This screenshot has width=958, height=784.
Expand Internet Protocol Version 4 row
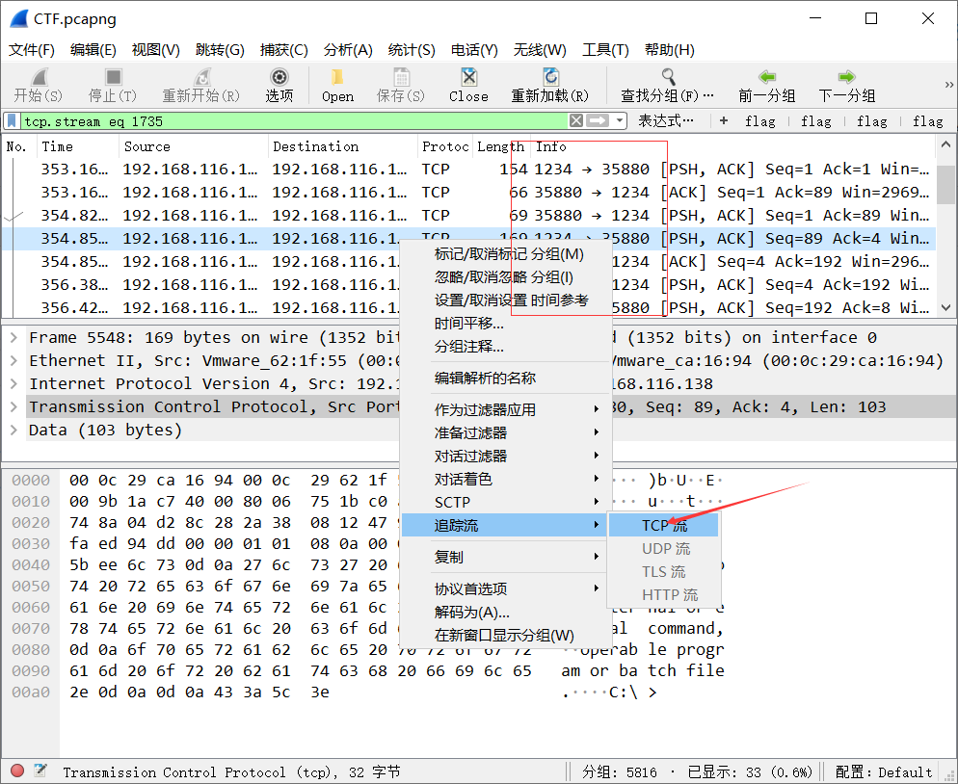tap(14, 383)
